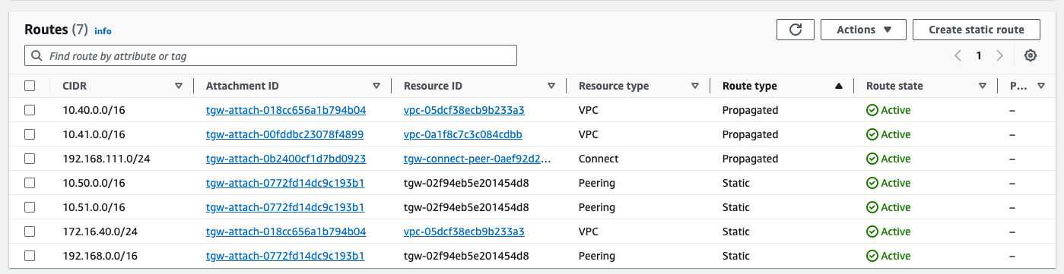Open resource vpc-0a1f8c7c3c084cdbb
1064x274 pixels.
tap(463, 134)
